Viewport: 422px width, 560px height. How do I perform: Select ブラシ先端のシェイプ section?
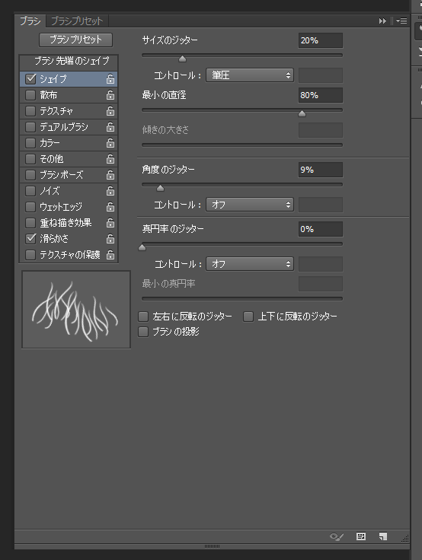tap(69, 61)
